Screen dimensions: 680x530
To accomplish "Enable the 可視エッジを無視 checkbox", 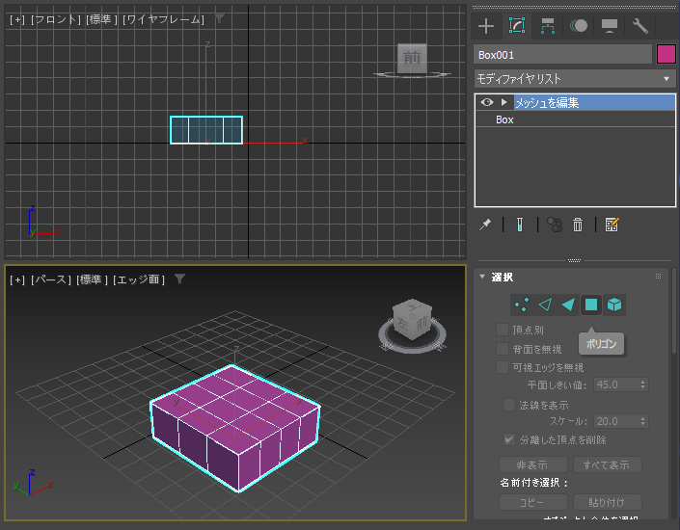I will (503, 367).
